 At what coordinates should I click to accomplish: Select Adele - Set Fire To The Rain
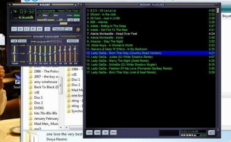pyautogui.click(x=151, y=30)
